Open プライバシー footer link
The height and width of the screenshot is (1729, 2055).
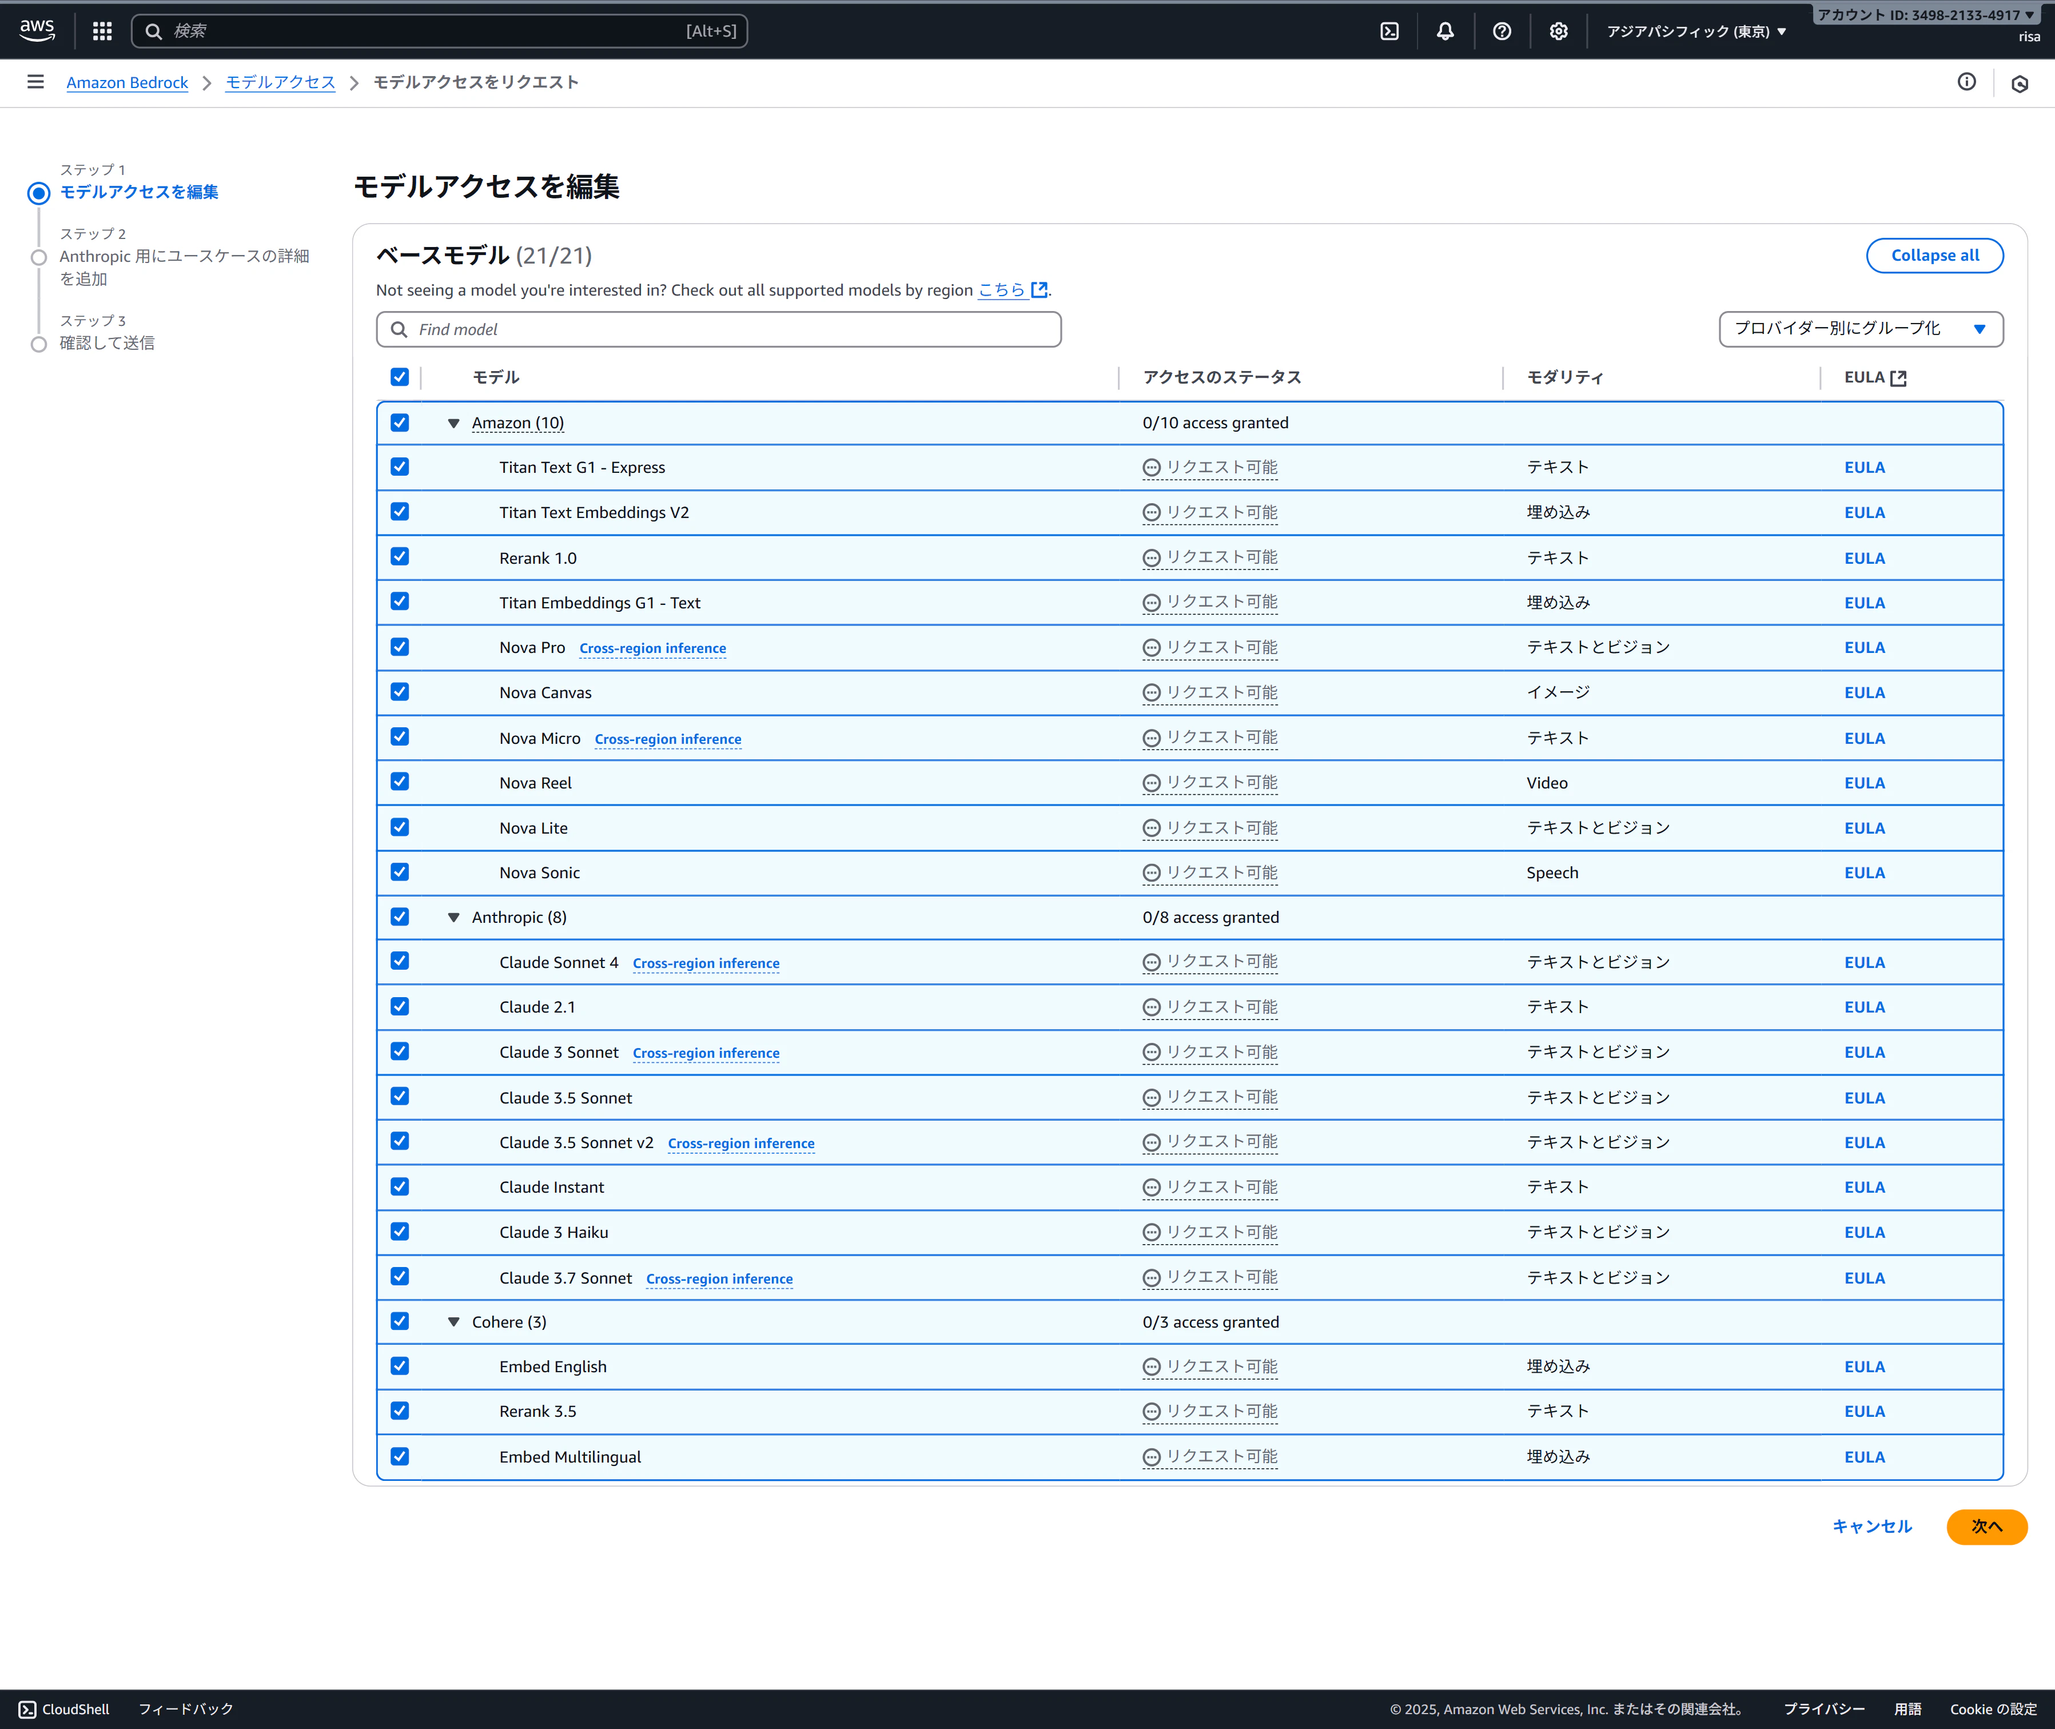[x=1824, y=1710]
